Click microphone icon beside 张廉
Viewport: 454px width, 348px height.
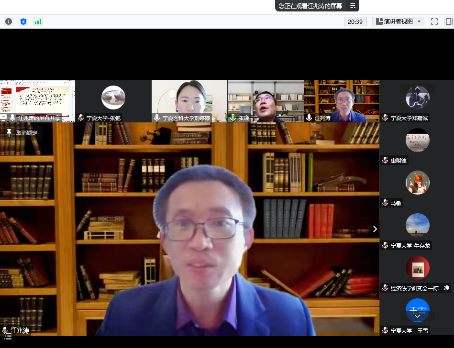[233, 118]
